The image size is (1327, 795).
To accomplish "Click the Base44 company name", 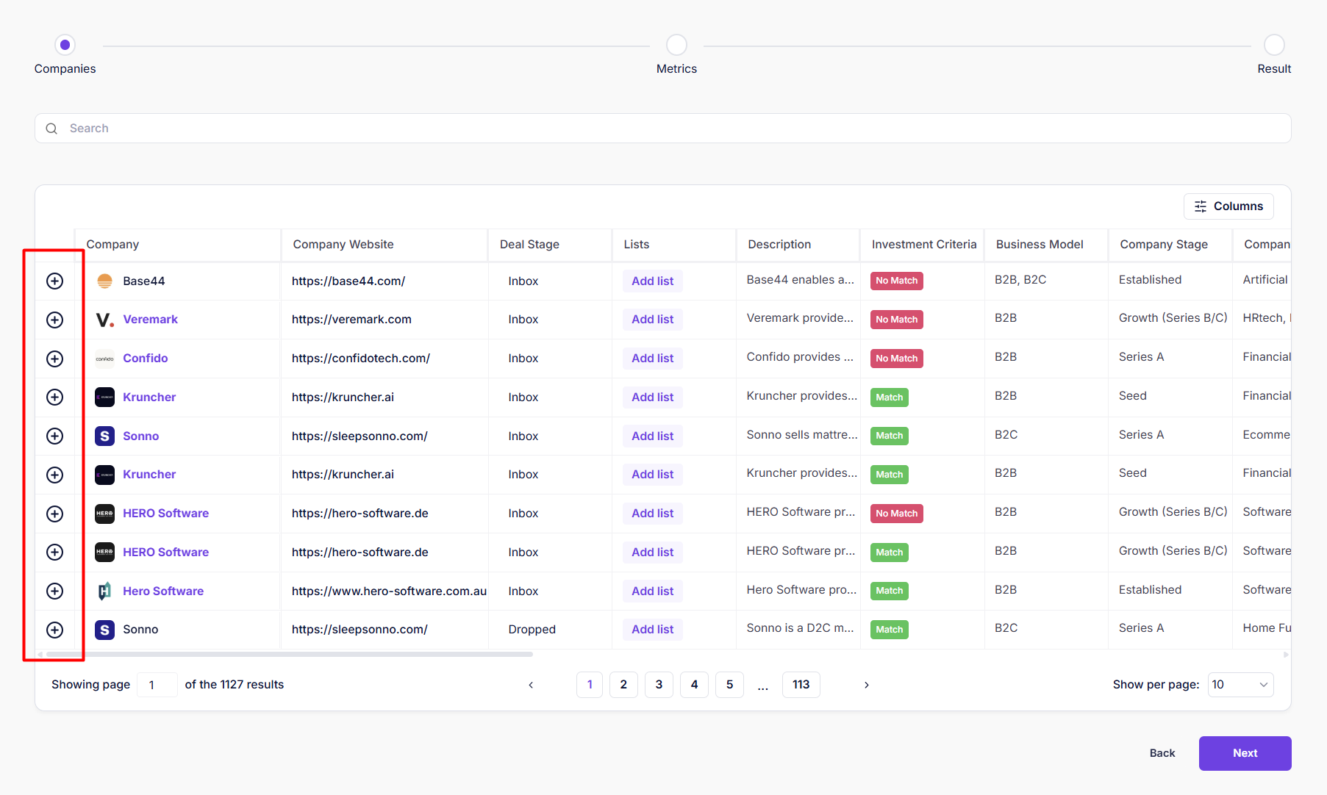I will tap(144, 281).
